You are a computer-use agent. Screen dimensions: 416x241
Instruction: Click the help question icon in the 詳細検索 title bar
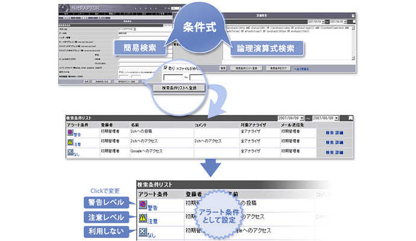[x=353, y=16]
